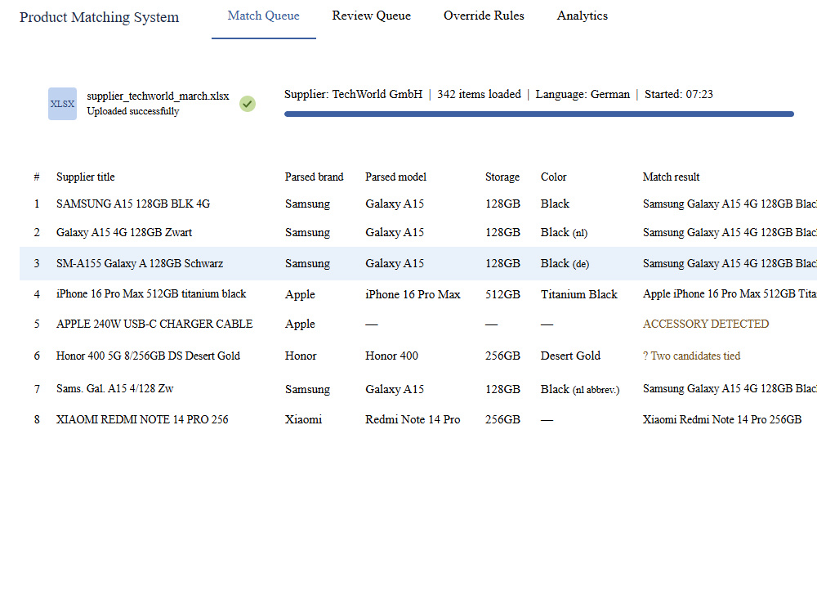Screen dimensions: 817x613
Task: Select XIAOMI REDMI NOTE 14 PRO 256 row
Action: coord(418,419)
